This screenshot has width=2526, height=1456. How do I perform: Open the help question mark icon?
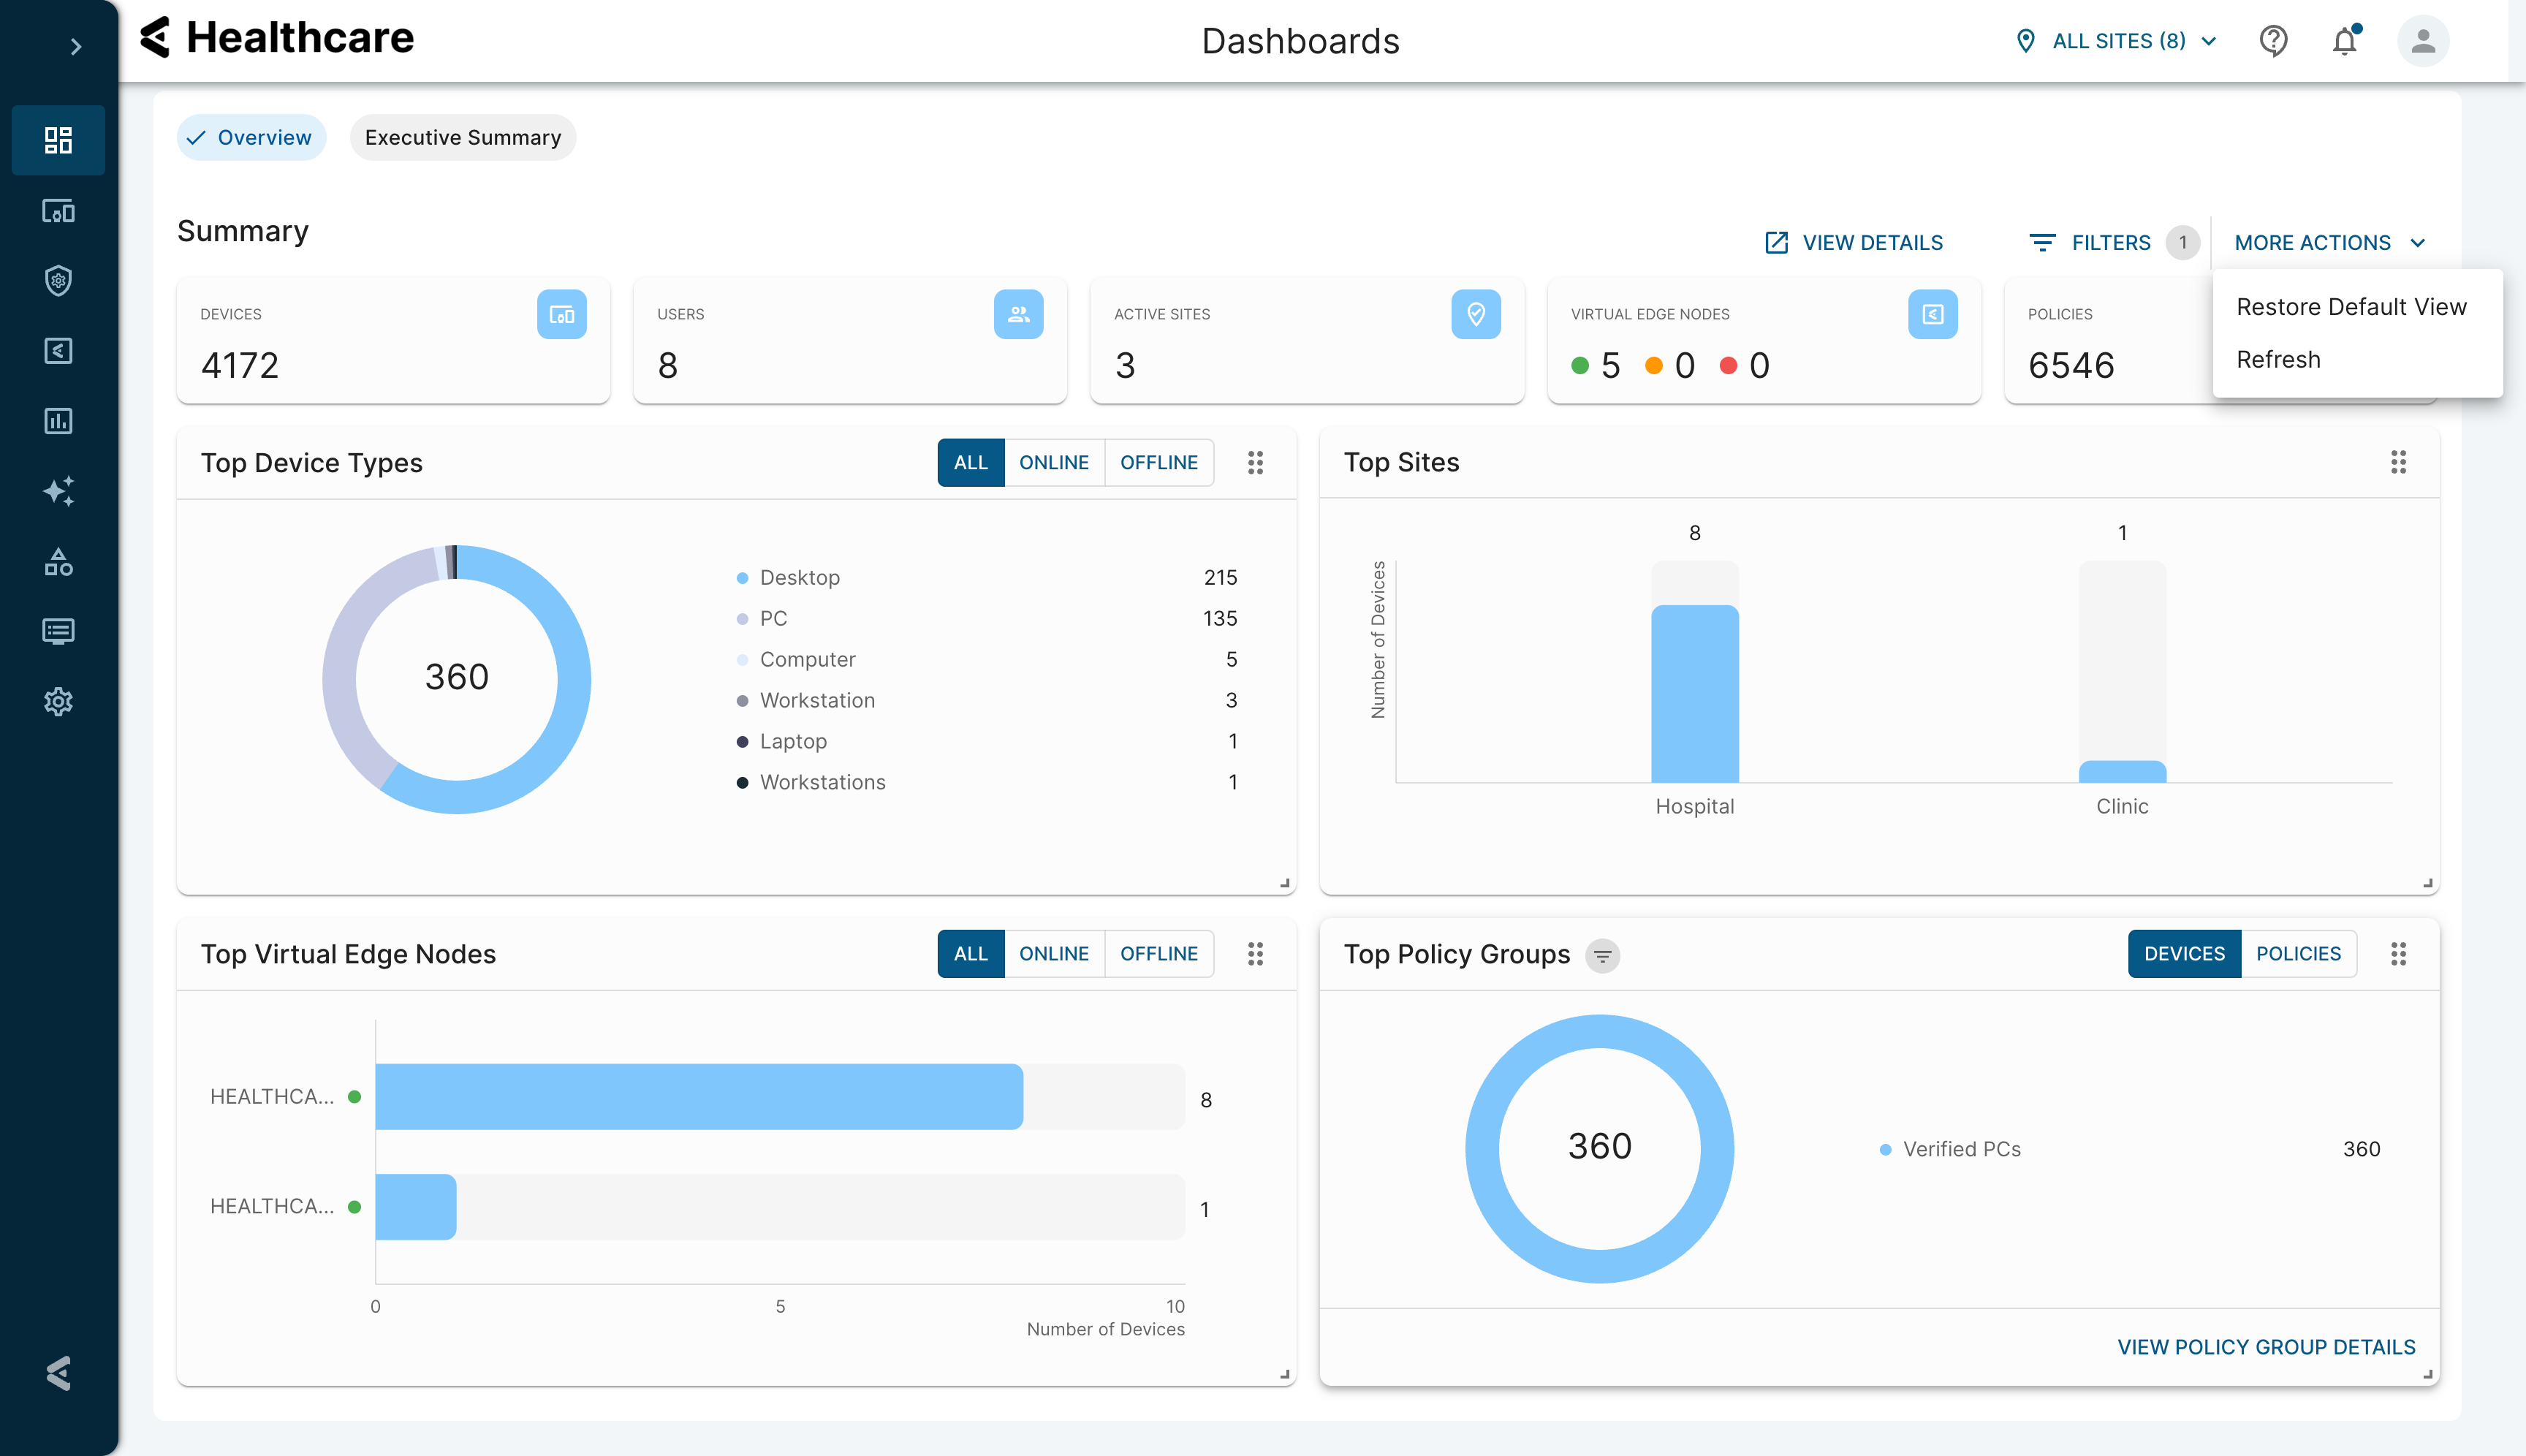tap(2273, 41)
